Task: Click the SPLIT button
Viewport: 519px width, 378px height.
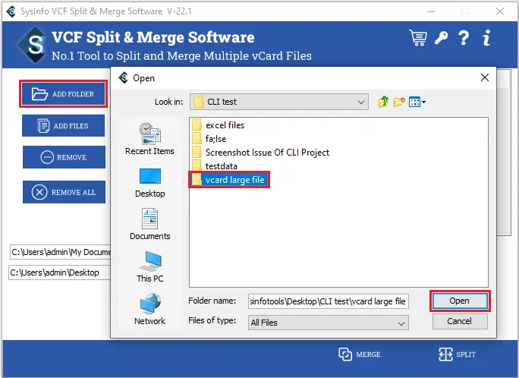Action: click(458, 354)
